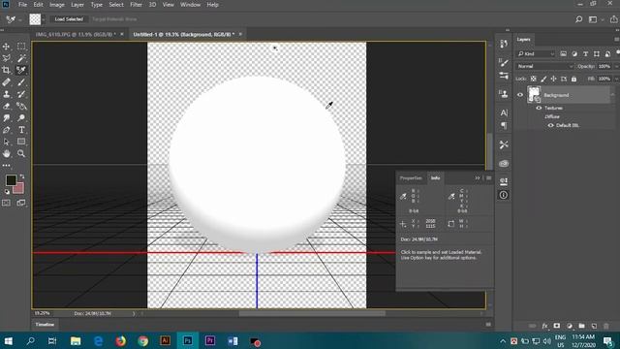The width and height of the screenshot is (620, 349).
Task: Open the Normal blend mode dropdown
Action: coord(544,67)
